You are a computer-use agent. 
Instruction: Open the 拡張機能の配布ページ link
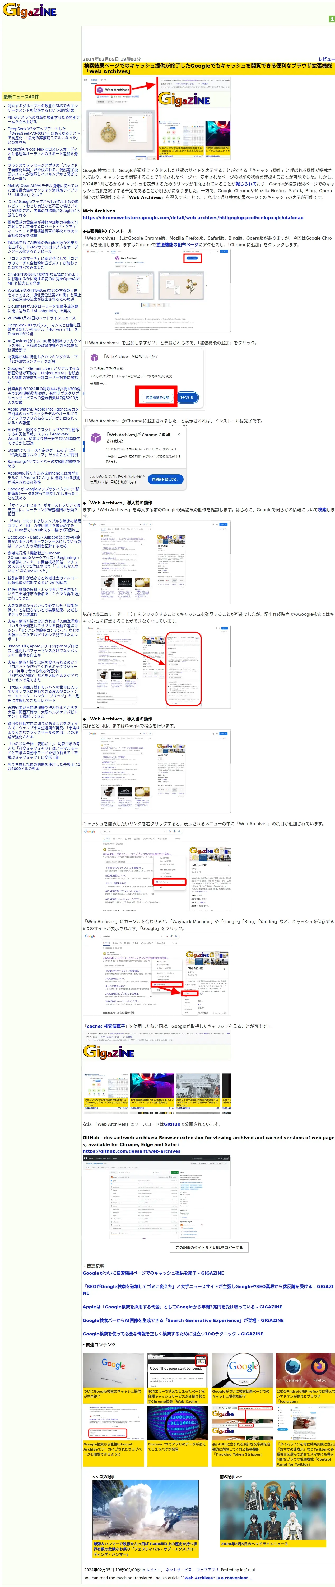[x=177, y=245]
